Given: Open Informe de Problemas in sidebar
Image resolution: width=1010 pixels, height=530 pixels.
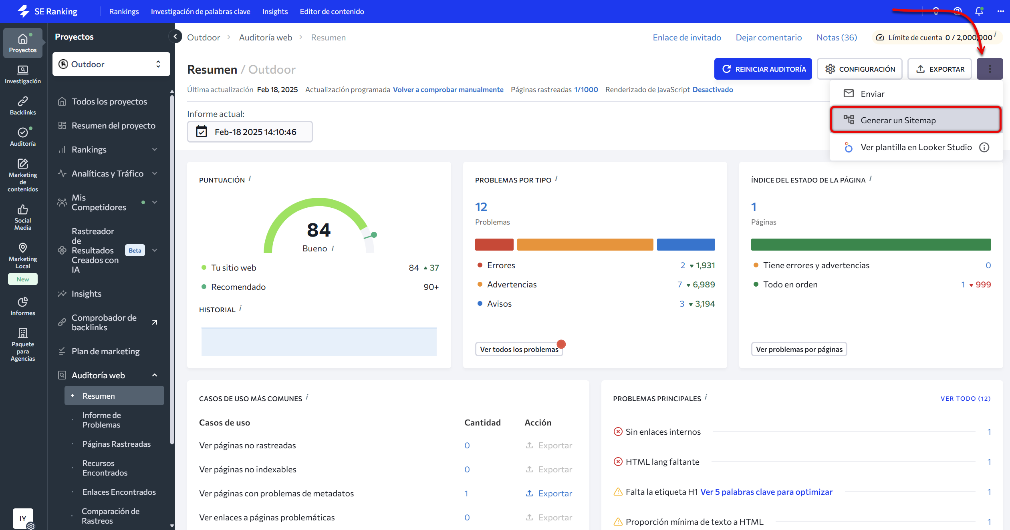Looking at the screenshot, I should click(x=101, y=420).
